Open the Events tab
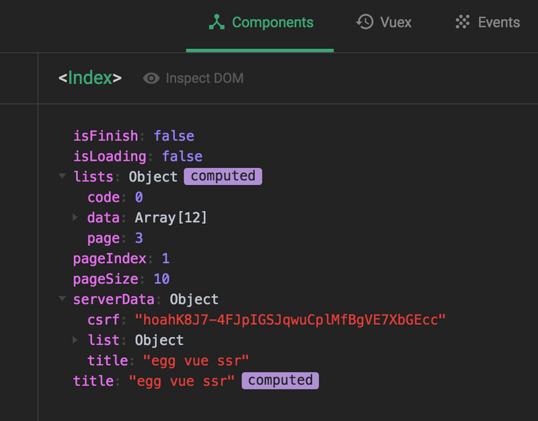The image size is (538, 421). coord(487,23)
